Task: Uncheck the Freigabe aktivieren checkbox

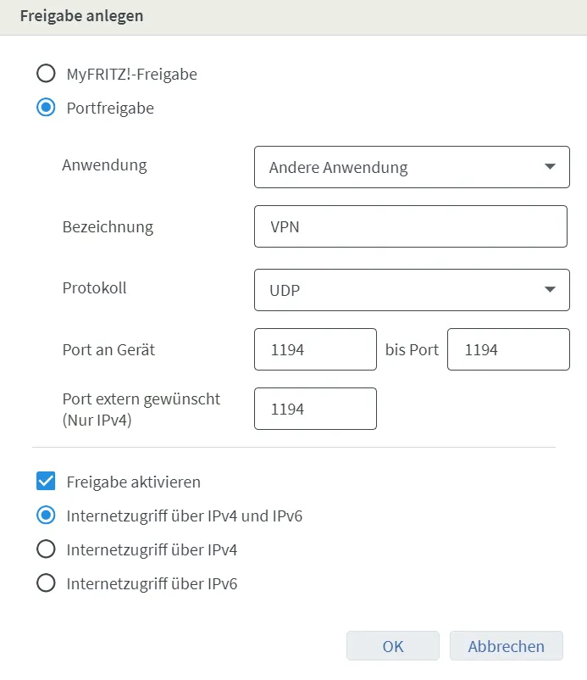Action: click(x=46, y=481)
